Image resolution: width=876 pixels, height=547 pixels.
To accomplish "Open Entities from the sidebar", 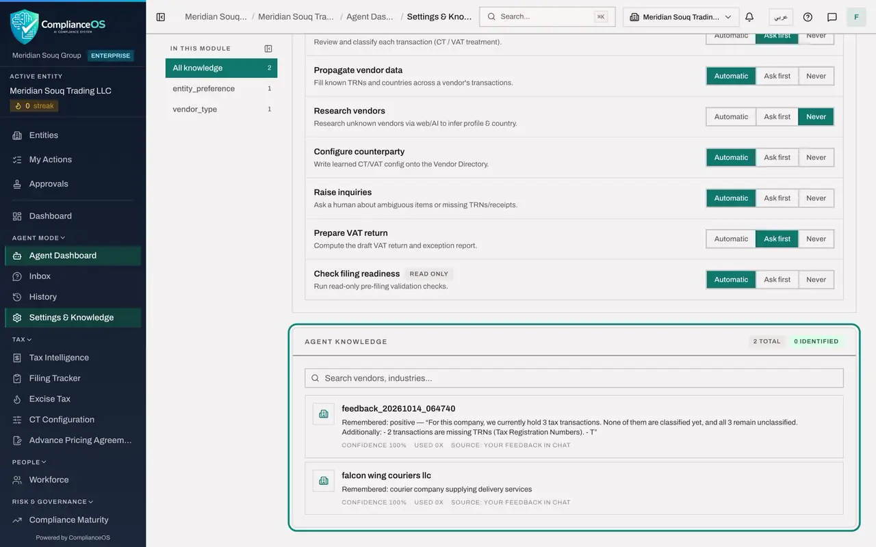I will [x=73, y=135].
